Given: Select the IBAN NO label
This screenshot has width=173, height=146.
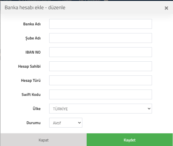Looking at the screenshot, I should [x=33, y=52].
